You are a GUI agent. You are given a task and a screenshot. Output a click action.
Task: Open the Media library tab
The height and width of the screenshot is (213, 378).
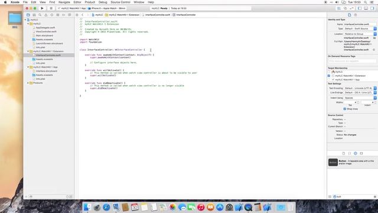click(x=361, y=153)
